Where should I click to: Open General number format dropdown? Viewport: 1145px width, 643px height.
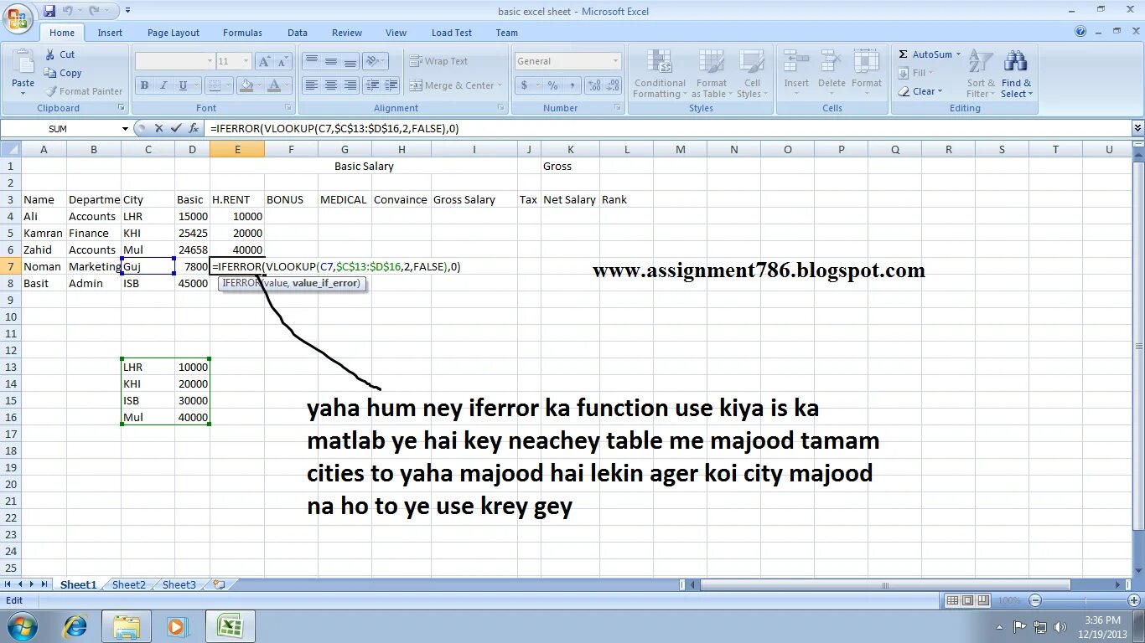[x=616, y=61]
